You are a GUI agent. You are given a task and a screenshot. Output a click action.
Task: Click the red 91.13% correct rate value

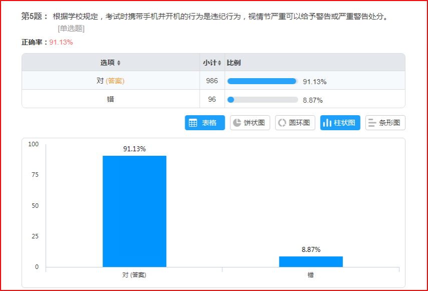61,42
